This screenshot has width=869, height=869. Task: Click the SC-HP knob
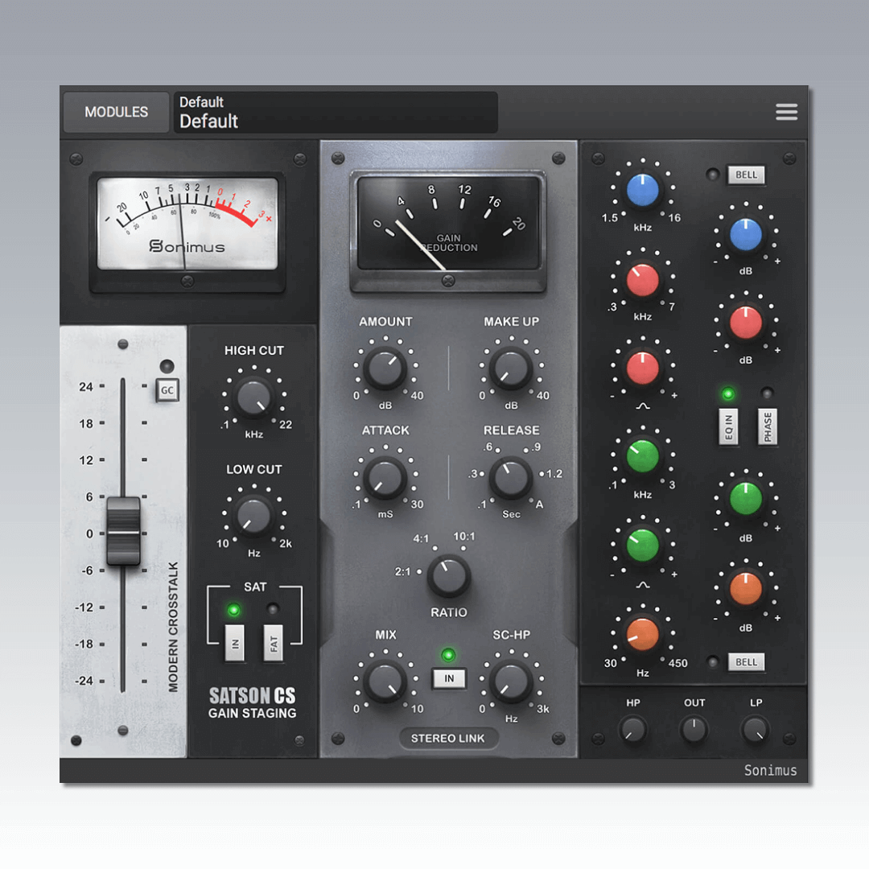[x=511, y=682]
